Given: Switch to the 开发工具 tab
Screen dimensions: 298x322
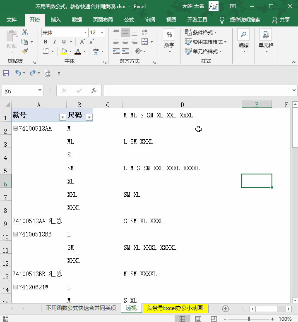Looking at the screenshot, I should (x=197, y=20).
